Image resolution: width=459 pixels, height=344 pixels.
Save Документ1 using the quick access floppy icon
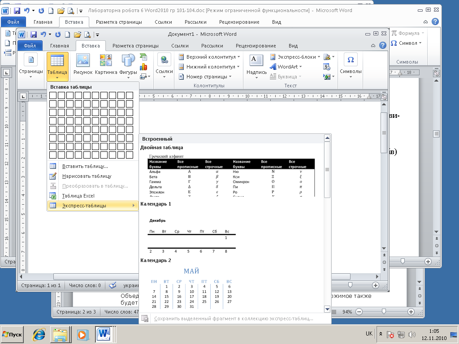(34, 34)
